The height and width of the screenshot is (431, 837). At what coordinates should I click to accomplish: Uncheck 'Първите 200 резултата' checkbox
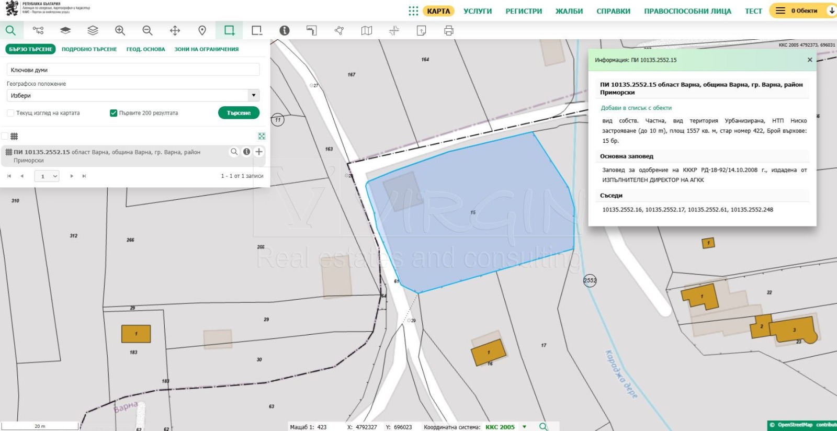[x=114, y=113]
